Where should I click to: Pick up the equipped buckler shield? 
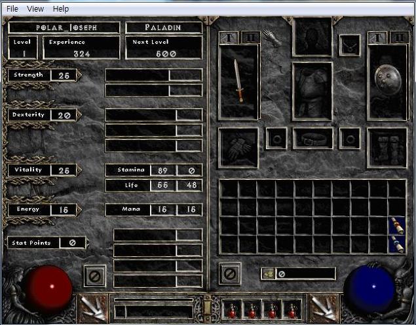click(387, 82)
